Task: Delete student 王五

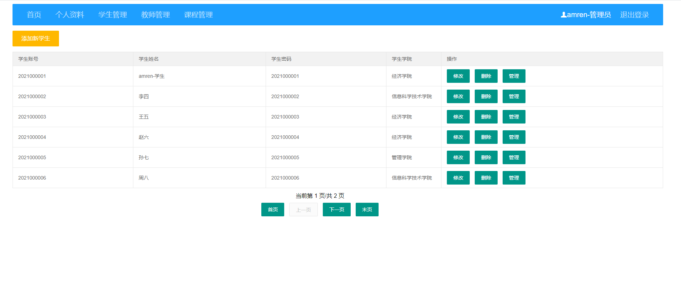Action: pos(486,117)
